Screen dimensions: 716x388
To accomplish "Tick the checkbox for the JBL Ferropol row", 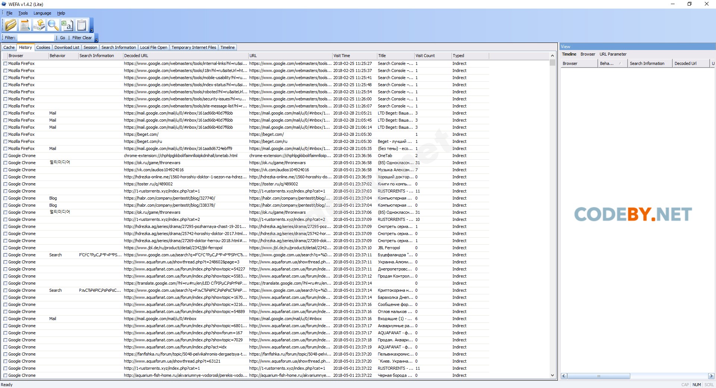I will click(6, 248).
